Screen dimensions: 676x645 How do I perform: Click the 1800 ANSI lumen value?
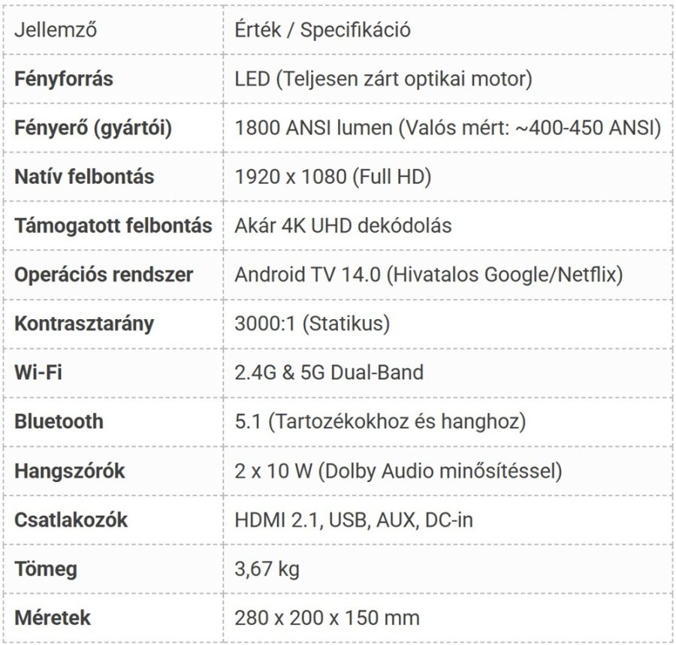tap(448, 128)
